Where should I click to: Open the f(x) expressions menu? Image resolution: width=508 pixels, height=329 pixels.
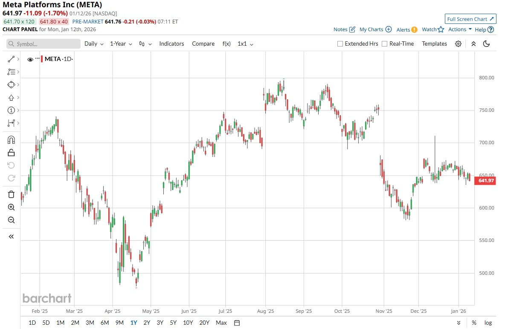pos(226,44)
